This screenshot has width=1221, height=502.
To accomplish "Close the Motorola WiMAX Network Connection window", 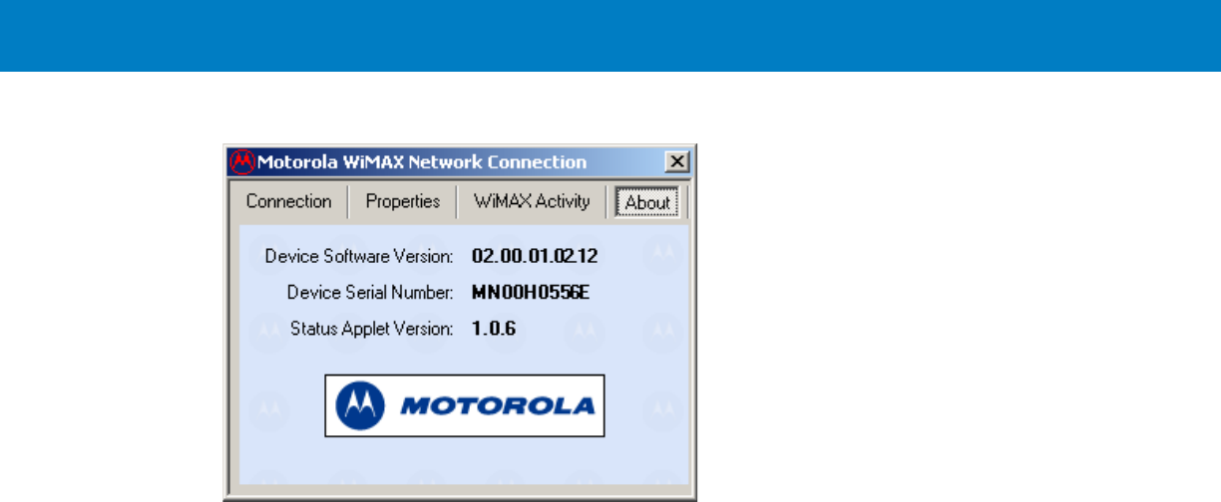I will point(677,161).
